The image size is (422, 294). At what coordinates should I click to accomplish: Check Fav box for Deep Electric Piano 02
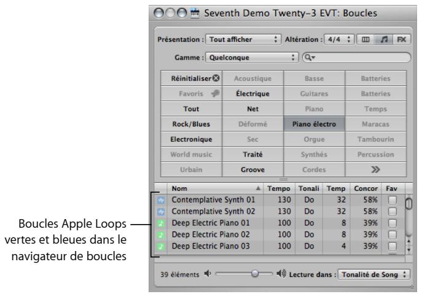pyautogui.click(x=393, y=235)
